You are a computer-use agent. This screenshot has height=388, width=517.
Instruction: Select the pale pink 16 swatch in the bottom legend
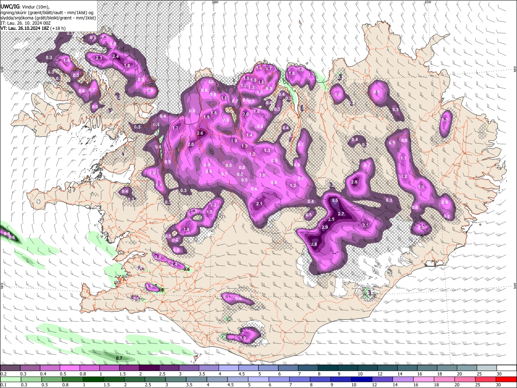pyautogui.click(x=424, y=379)
